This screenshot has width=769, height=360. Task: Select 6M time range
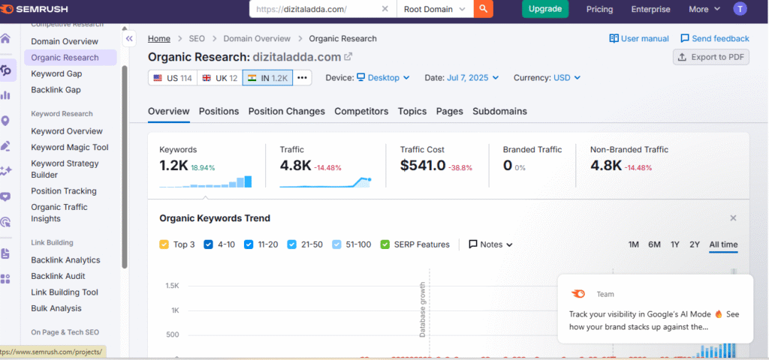(x=654, y=244)
